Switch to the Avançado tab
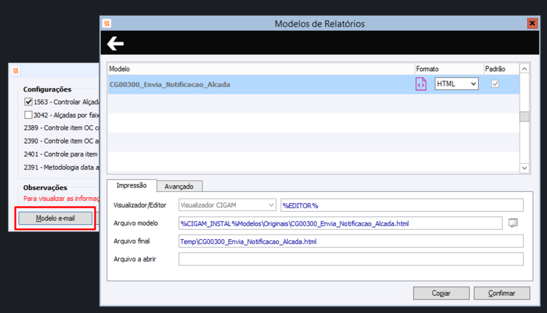This screenshot has width=547, height=313. (179, 187)
